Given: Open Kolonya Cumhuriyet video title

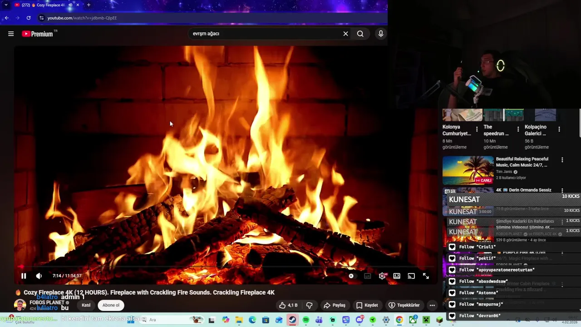Looking at the screenshot, I should pyautogui.click(x=457, y=130).
